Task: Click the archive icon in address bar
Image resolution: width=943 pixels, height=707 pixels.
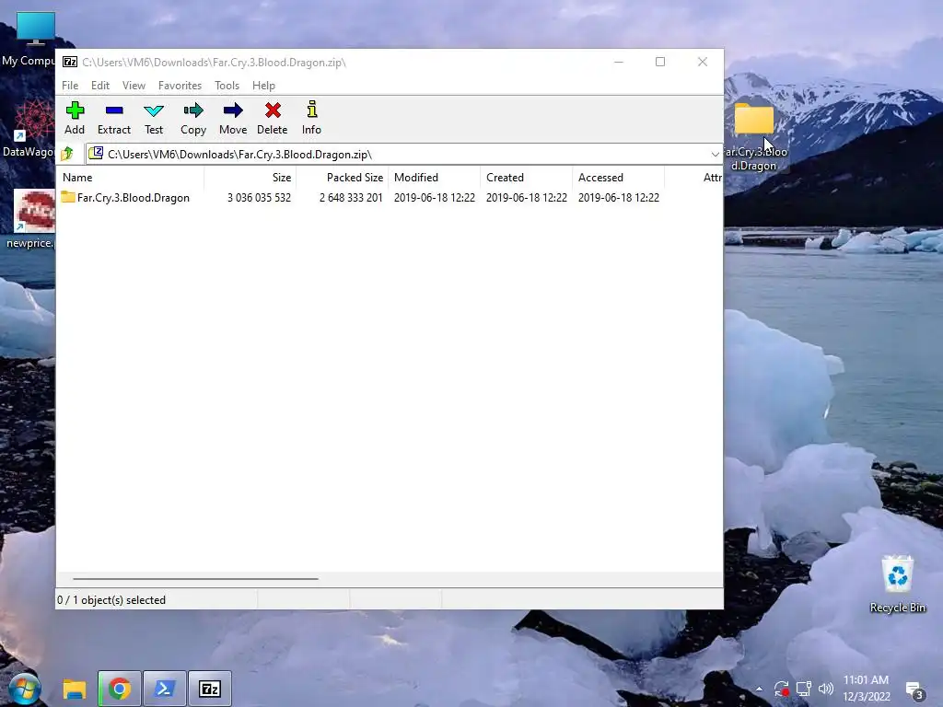Action: 96,154
